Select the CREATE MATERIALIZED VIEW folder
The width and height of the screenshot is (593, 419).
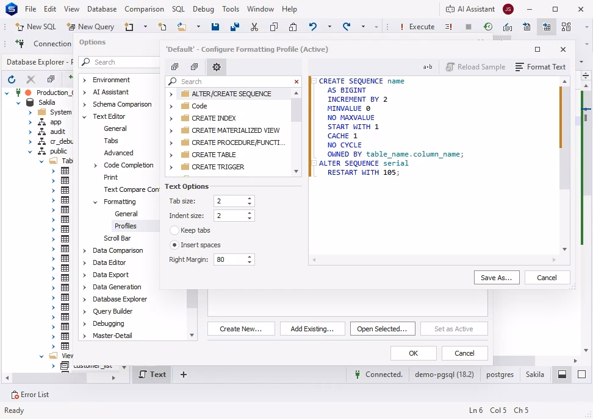tap(235, 130)
